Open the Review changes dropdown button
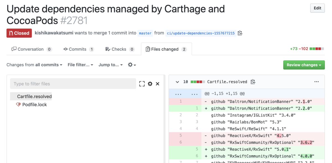Image resolution: width=332 pixels, height=163 pixels. click(x=304, y=65)
